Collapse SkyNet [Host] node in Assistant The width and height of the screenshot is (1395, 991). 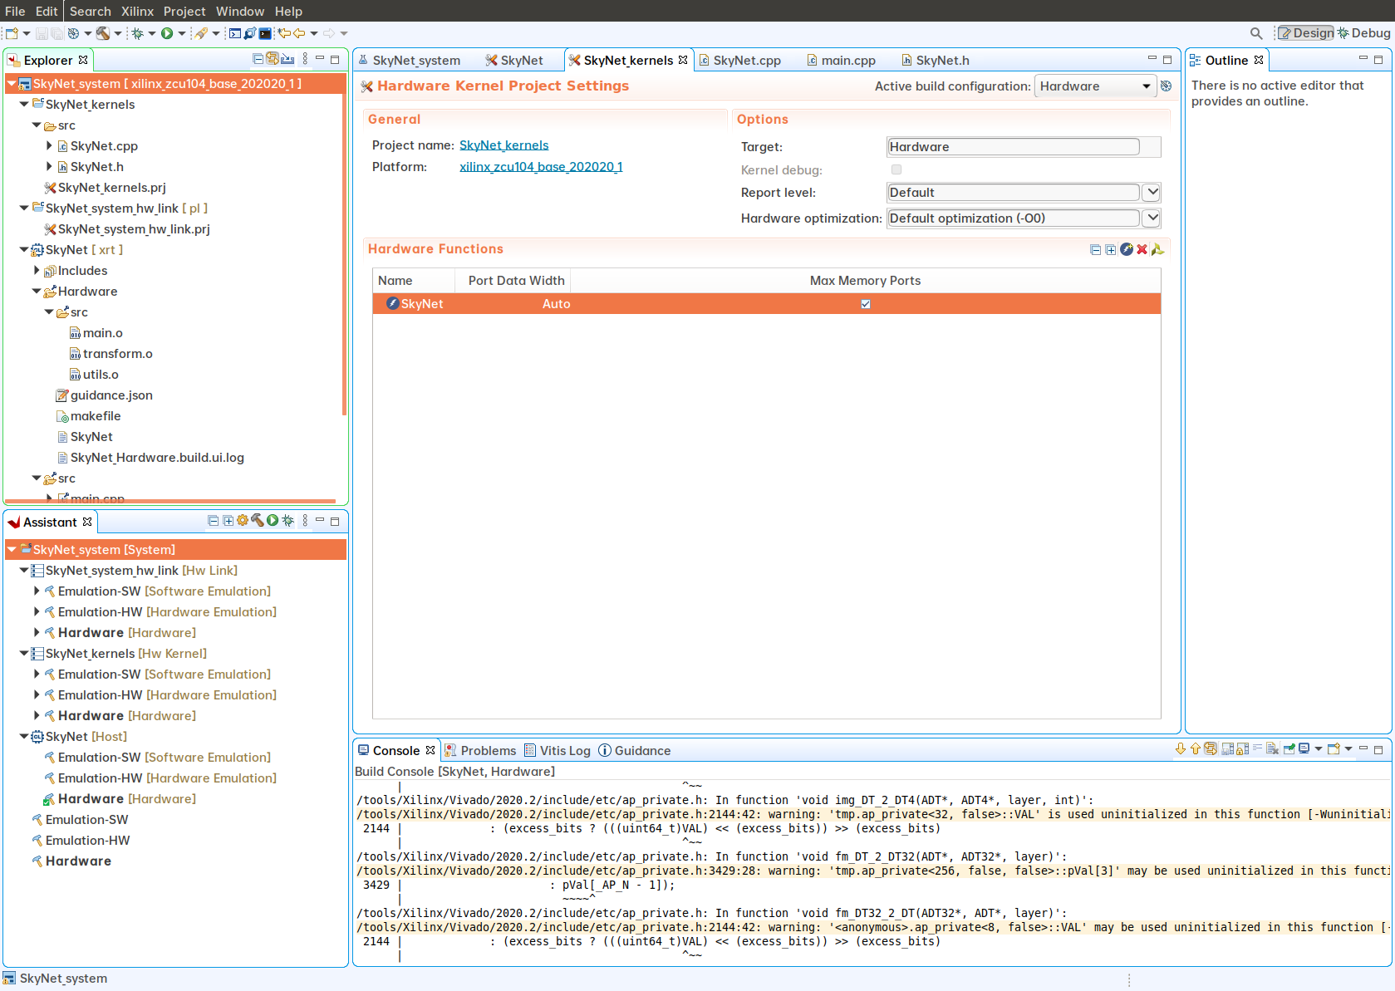(24, 737)
